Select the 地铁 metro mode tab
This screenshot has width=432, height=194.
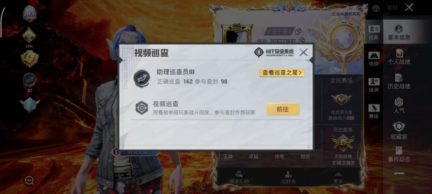point(374,59)
